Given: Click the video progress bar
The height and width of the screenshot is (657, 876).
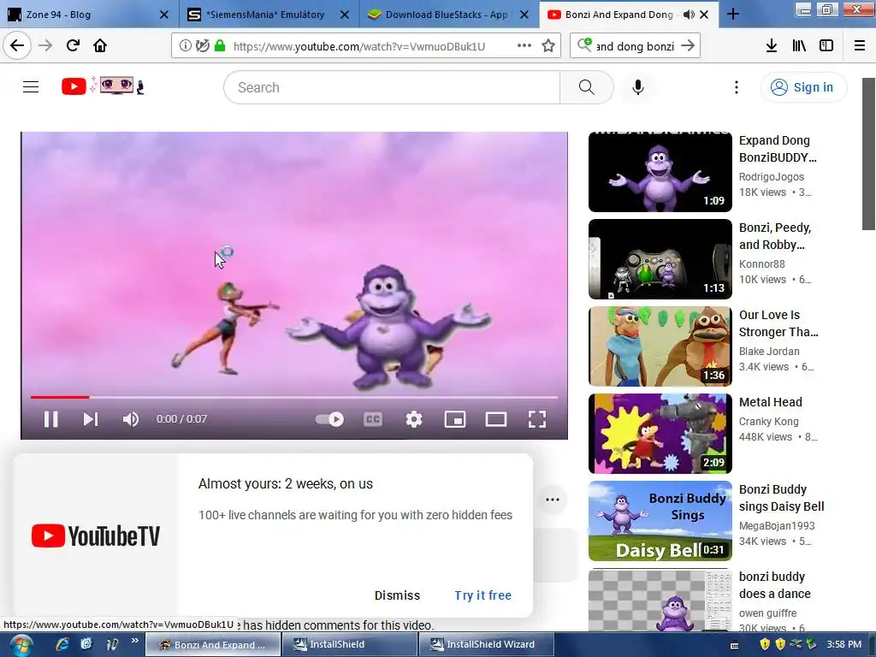Looking at the screenshot, I should pos(294,397).
